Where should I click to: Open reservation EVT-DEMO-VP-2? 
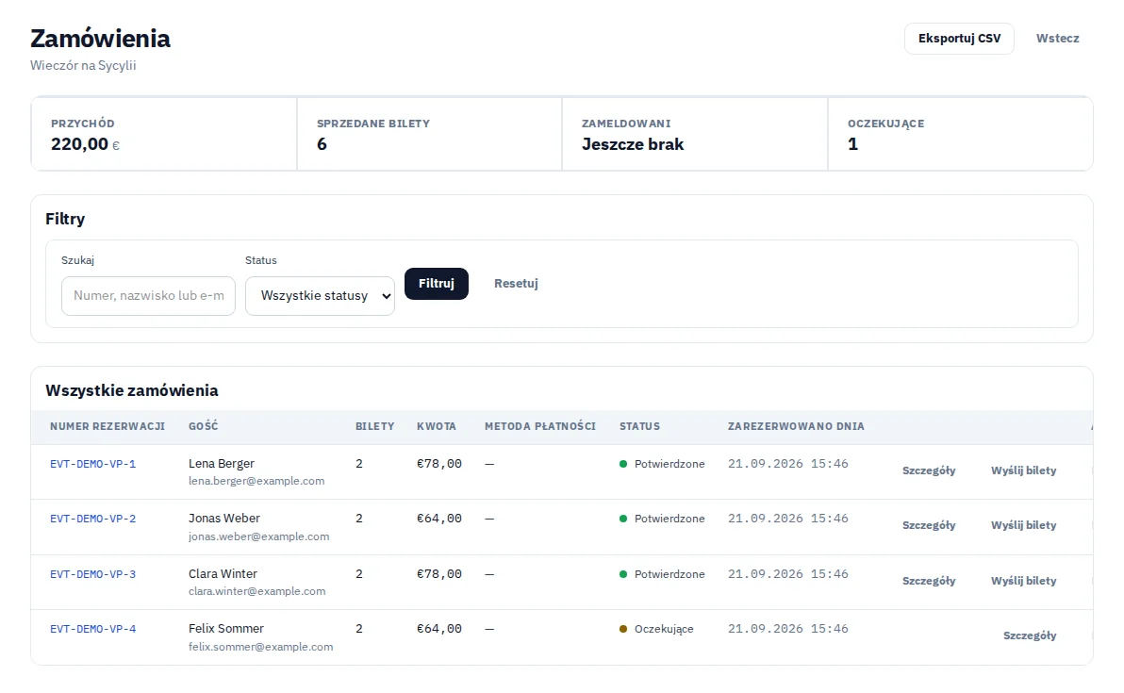click(x=93, y=519)
